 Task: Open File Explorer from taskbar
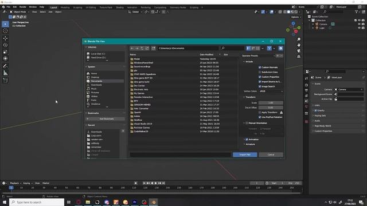pyautogui.click(x=88, y=202)
